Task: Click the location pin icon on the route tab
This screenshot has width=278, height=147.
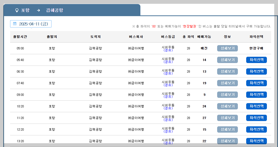Action: (16, 11)
